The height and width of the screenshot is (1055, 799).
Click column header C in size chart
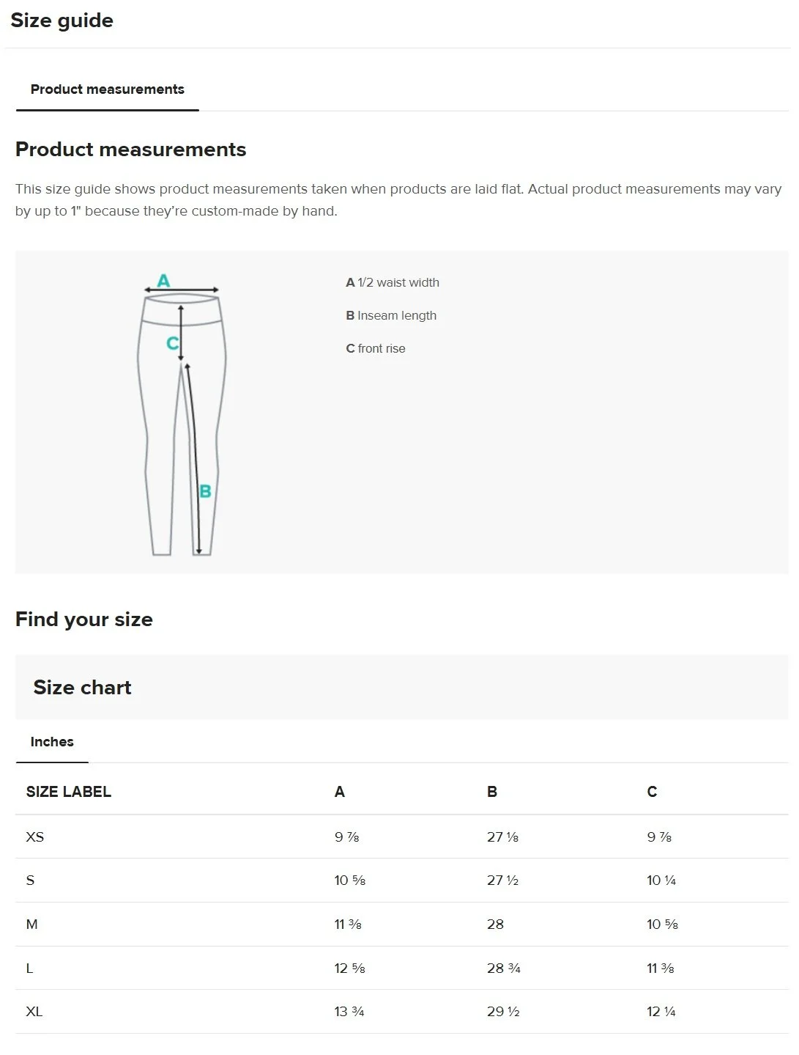[652, 792]
